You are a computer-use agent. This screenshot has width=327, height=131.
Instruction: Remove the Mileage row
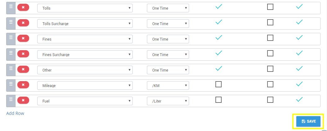(23, 85)
